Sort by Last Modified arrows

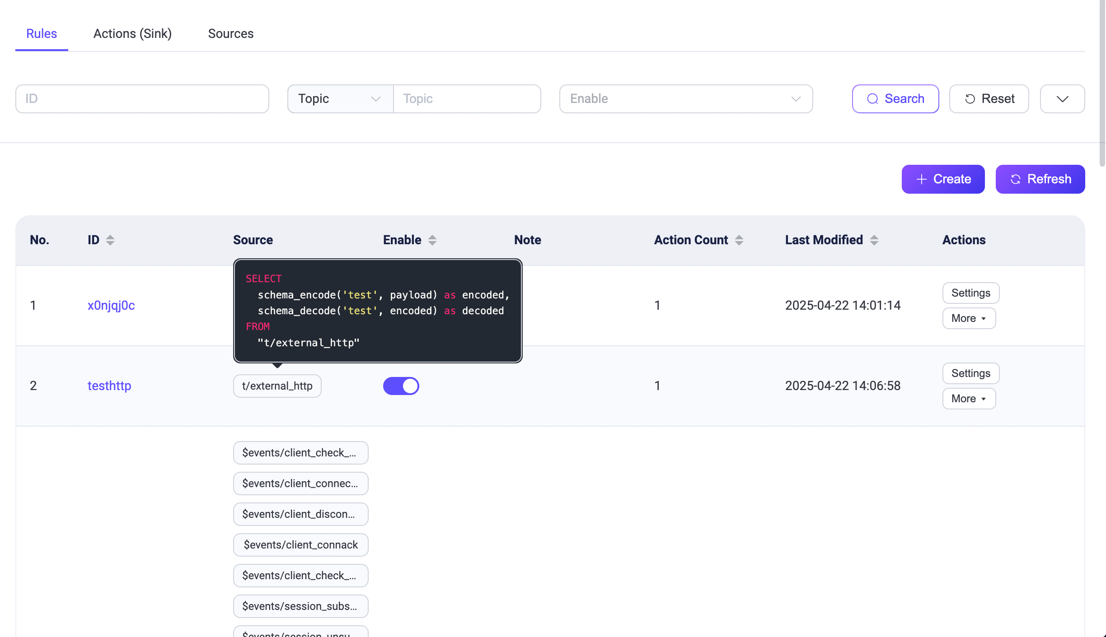tap(874, 240)
